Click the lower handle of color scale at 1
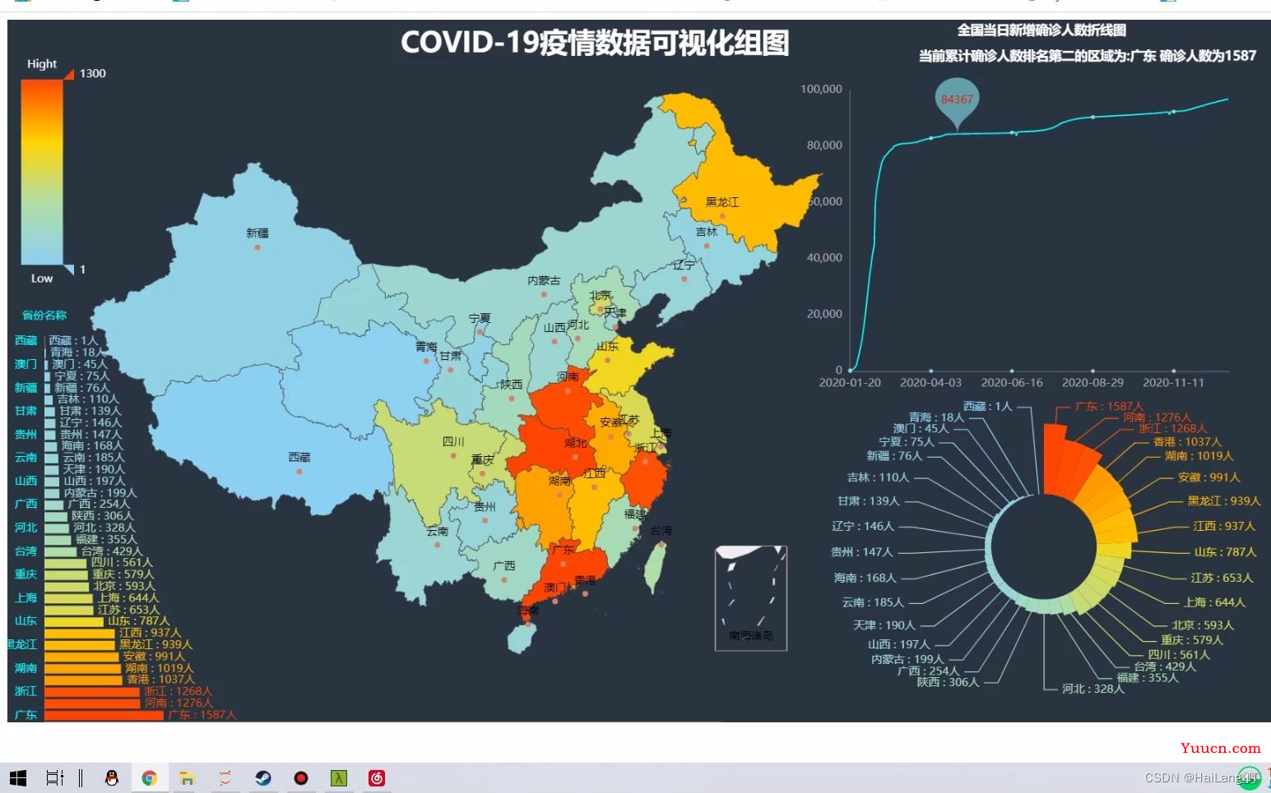1271x793 pixels. [x=69, y=269]
